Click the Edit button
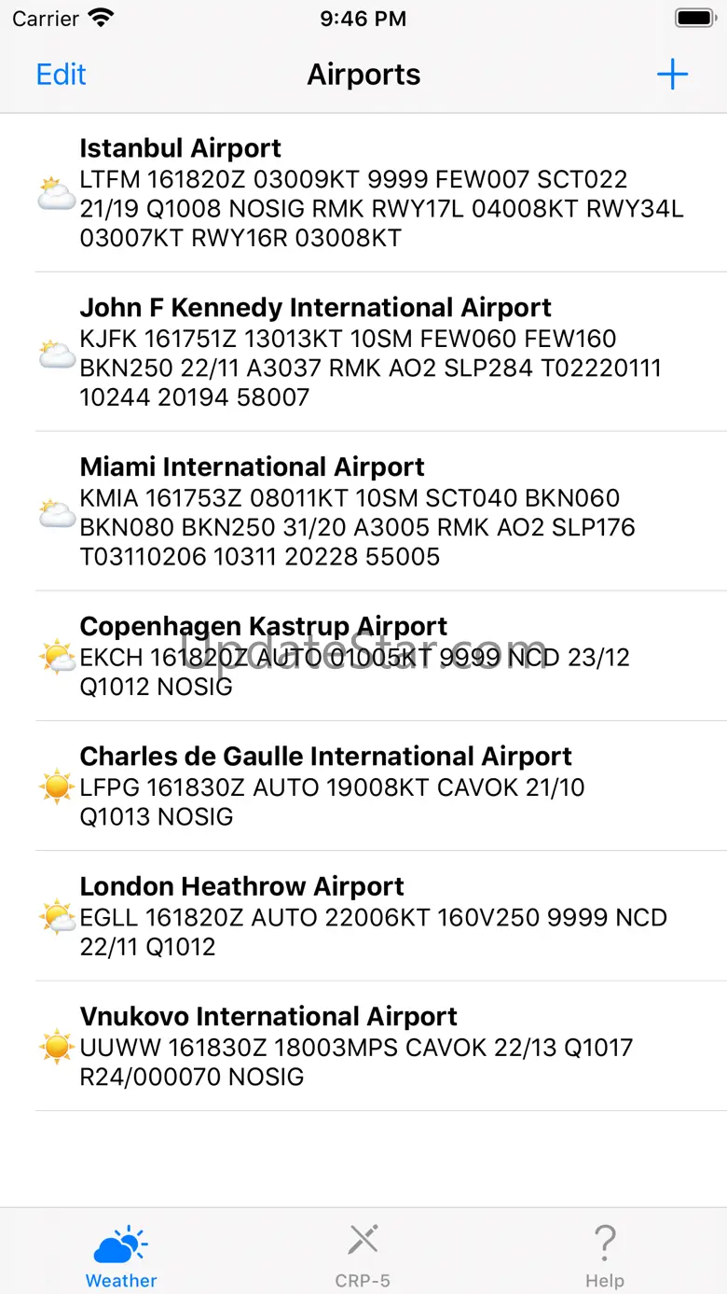Viewport: 727px width, 1294px height. pyautogui.click(x=62, y=75)
